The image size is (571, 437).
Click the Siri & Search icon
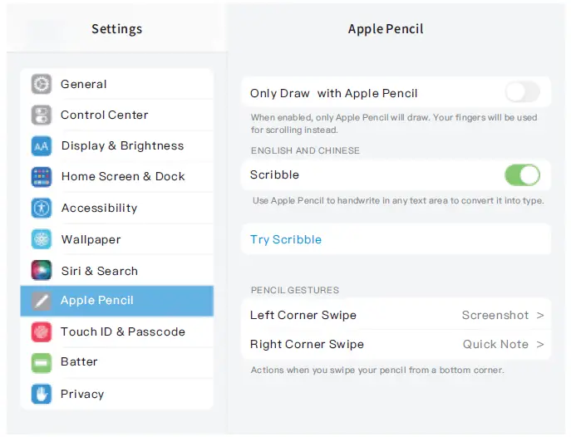(x=42, y=271)
